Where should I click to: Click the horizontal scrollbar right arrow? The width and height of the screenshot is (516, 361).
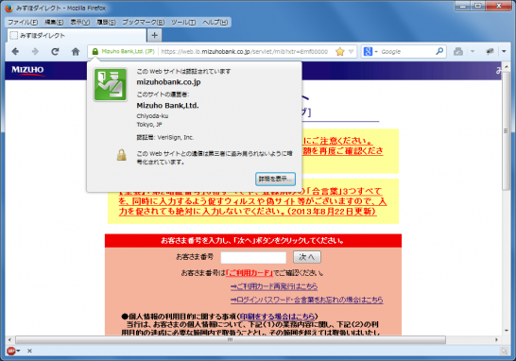point(496,339)
